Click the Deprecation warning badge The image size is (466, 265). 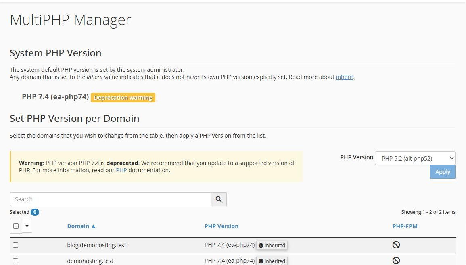(x=123, y=98)
